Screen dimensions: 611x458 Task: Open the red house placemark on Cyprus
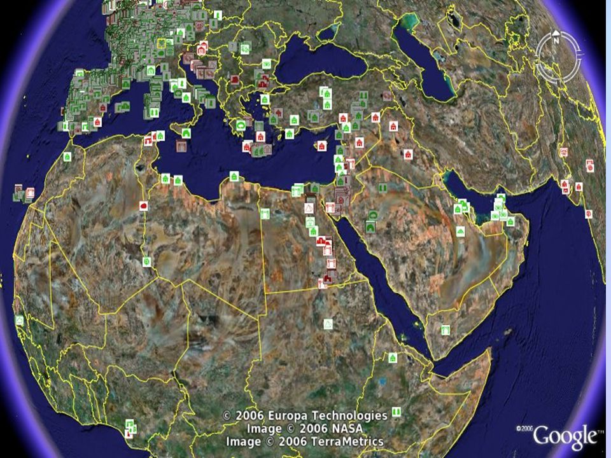pyautogui.click(x=321, y=146)
